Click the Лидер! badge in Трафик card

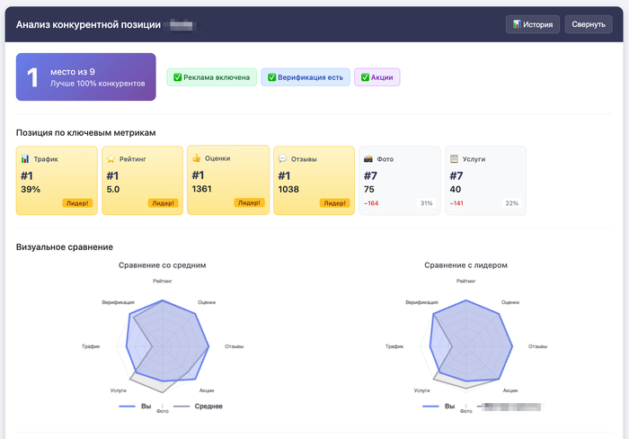coord(76,203)
